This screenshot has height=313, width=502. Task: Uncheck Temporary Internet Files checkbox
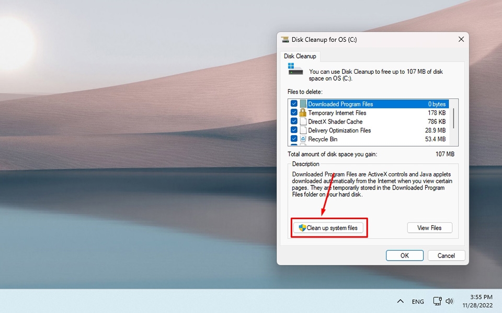[294, 113]
